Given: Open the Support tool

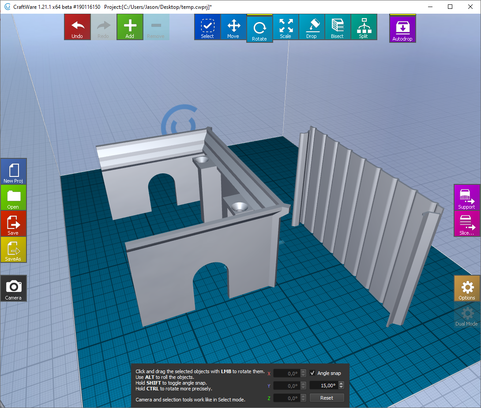Looking at the screenshot, I should (467, 198).
